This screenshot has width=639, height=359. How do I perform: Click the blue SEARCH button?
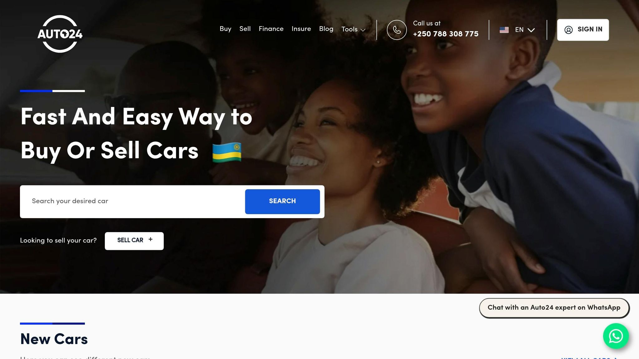282,201
